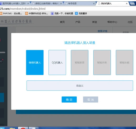Screen dimensions: 136x129
Task: Select the QQ机器人 scenario card
Action: (x=57, y=62)
